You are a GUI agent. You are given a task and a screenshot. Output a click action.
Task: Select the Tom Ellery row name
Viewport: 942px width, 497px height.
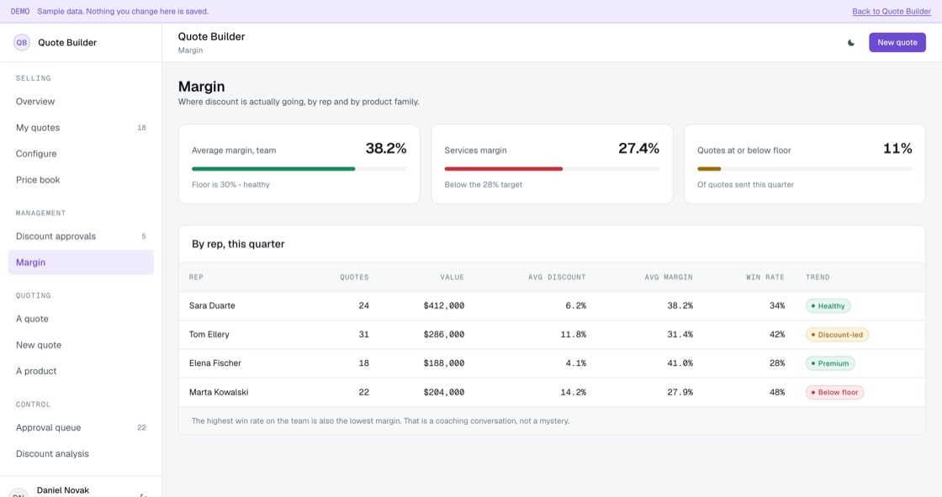[x=209, y=335]
